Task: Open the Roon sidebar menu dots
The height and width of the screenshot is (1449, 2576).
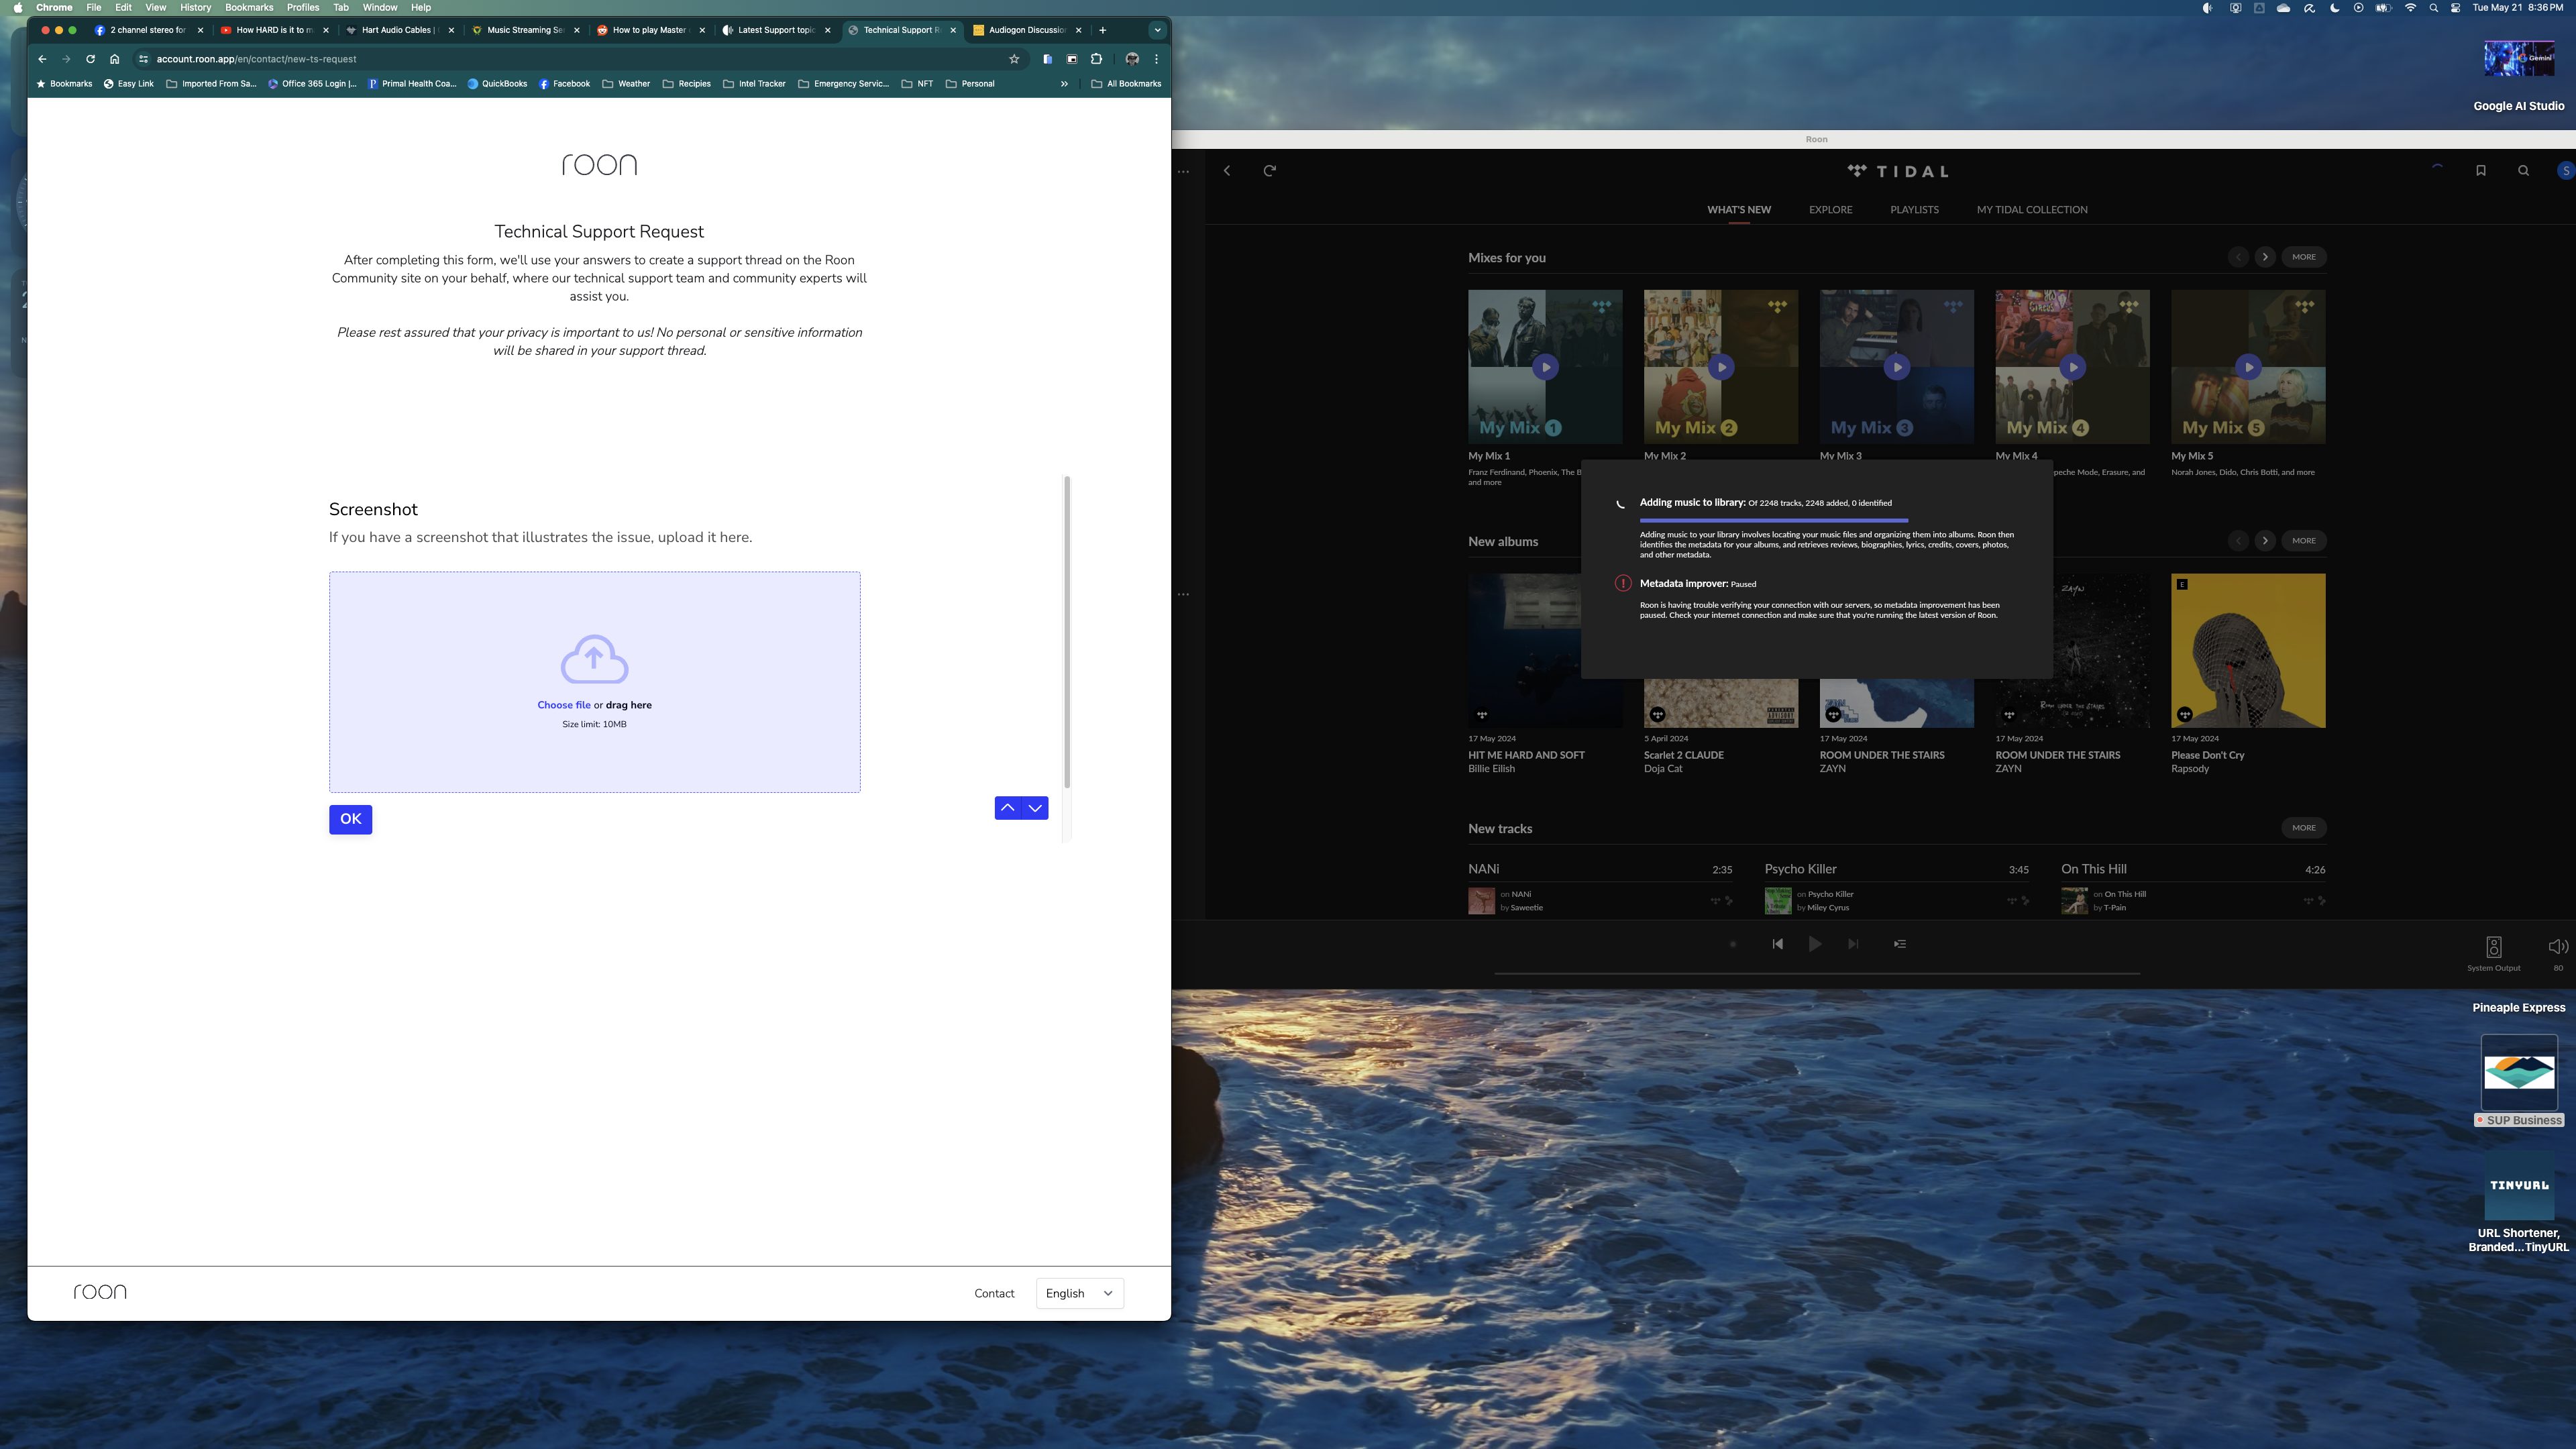Action: click(1184, 172)
